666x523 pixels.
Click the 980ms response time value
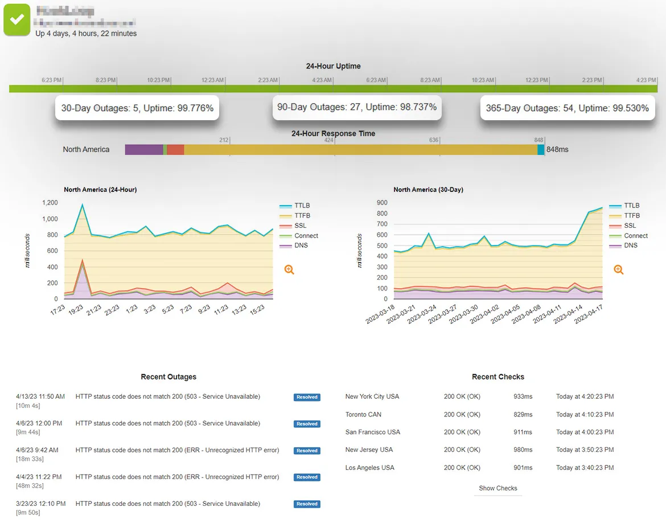[523, 450]
